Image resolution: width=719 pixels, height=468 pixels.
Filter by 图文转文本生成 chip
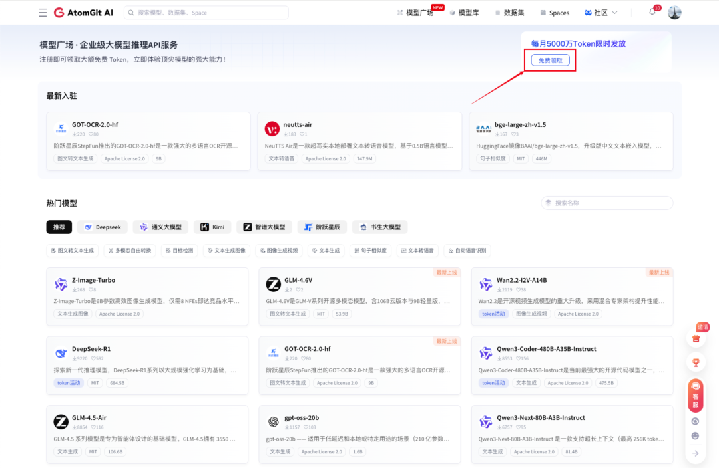pyautogui.click(x=73, y=251)
